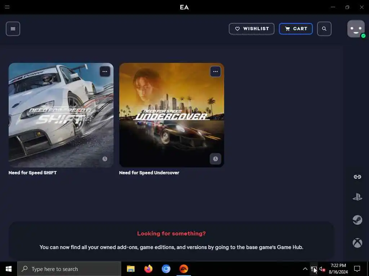Focus the taskbar search box
Screen dimensions: 369x276
pyautogui.click(x=69, y=269)
